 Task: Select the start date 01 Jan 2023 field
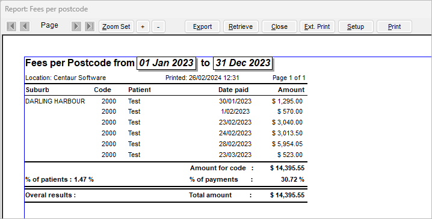pyautogui.click(x=166, y=63)
